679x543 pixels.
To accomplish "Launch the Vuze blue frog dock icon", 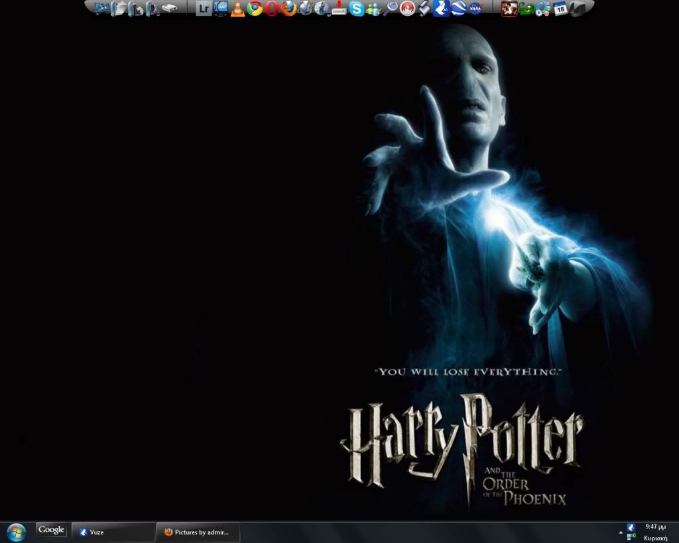I will click(441, 8).
